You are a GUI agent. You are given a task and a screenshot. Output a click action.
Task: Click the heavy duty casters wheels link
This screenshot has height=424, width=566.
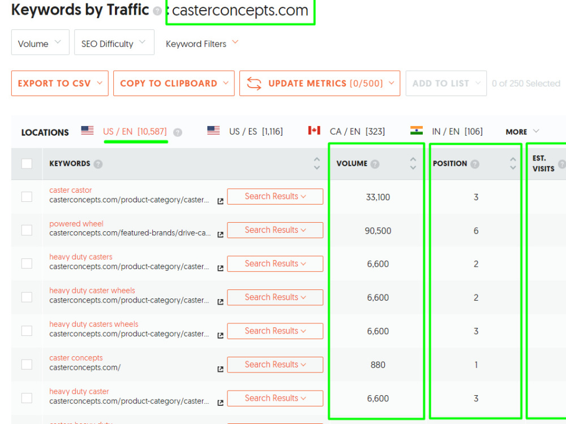pyautogui.click(x=94, y=324)
